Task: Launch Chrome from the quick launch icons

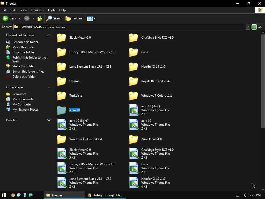Action: pos(13,195)
